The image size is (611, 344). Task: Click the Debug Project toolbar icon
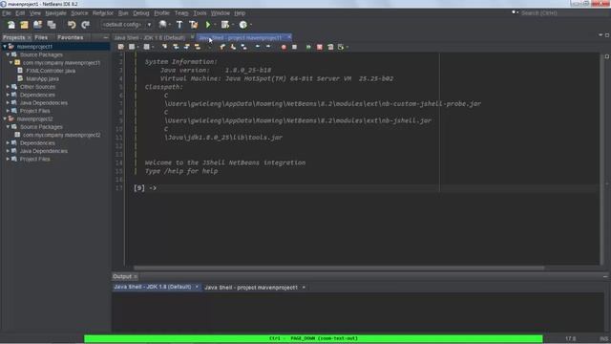click(x=225, y=25)
